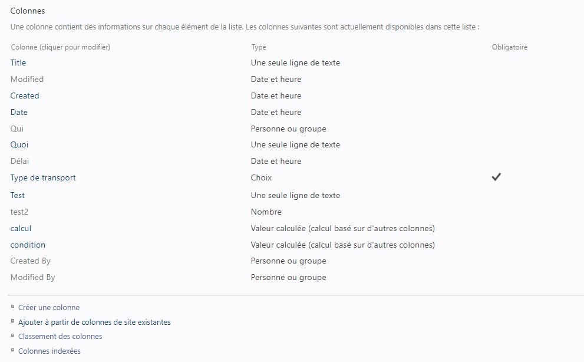Open the condition column settings
This screenshot has height=362, width=584.
[28, 245]
